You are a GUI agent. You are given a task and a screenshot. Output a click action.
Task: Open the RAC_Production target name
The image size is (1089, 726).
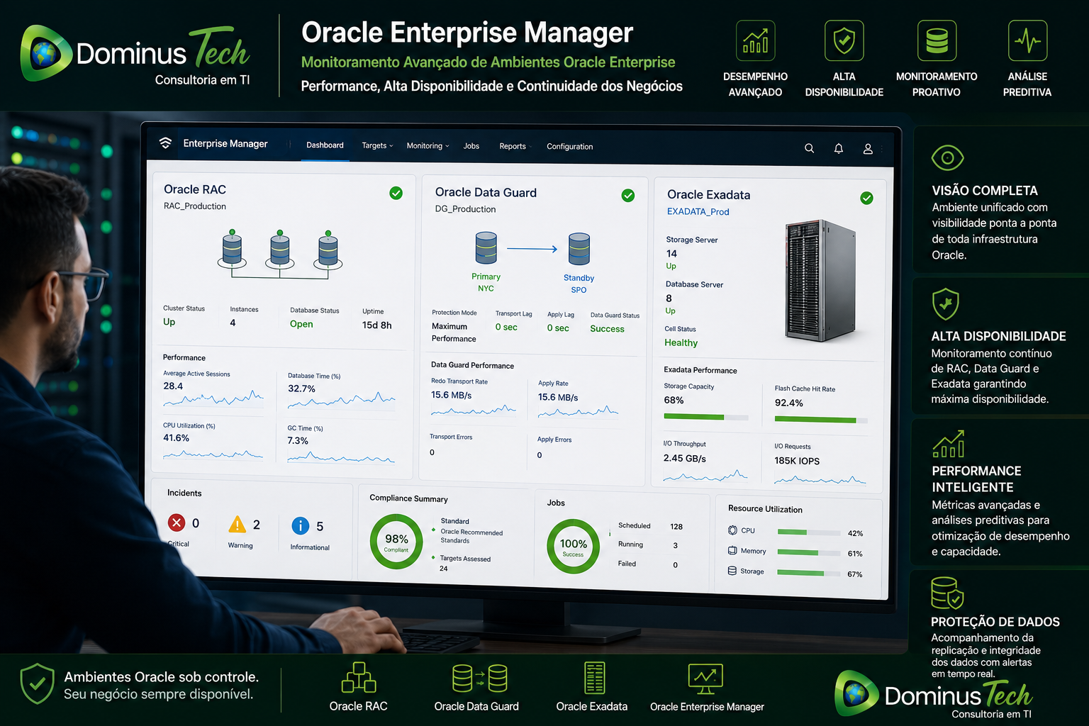coord(195,206)
